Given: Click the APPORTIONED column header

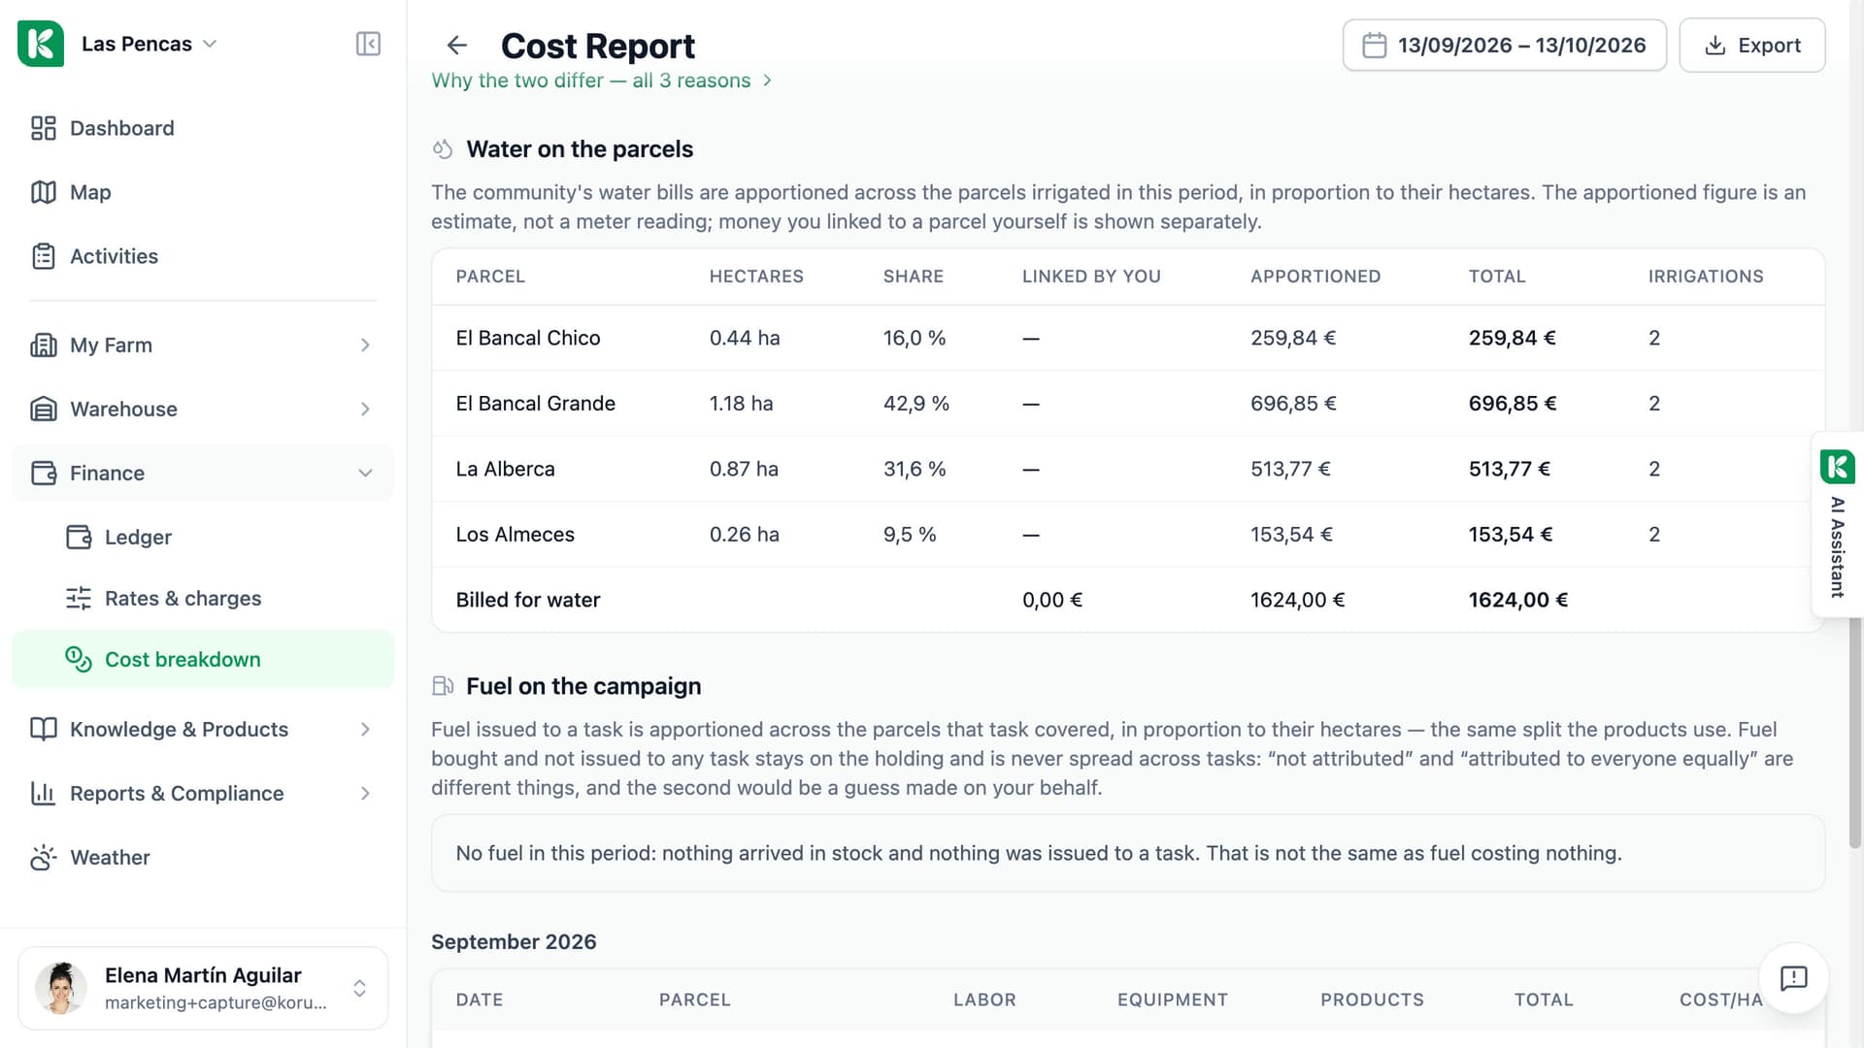Looking at the screenshot, I should [1315, 277].
